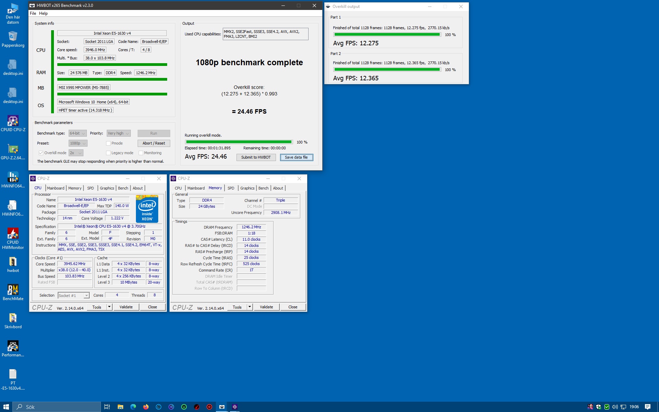Open the volume control in system tray
Screen dimensions: 659x412
point(615,407)
